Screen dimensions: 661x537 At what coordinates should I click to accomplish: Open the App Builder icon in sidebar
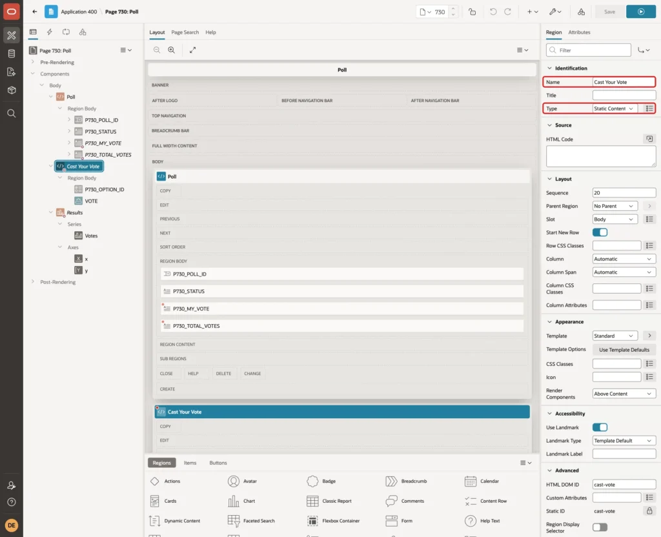point(12,35)
